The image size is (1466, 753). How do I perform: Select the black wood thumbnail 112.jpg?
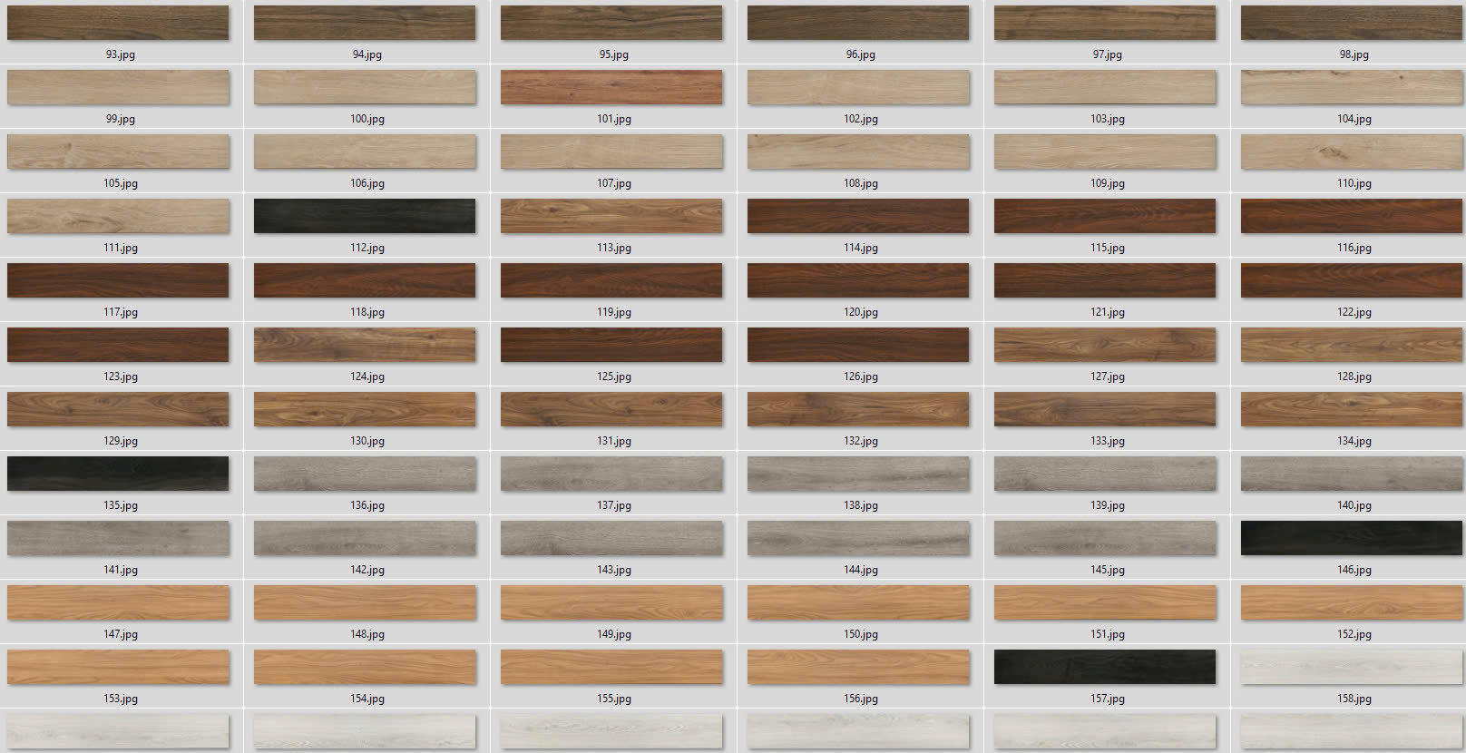pos(365,216)
